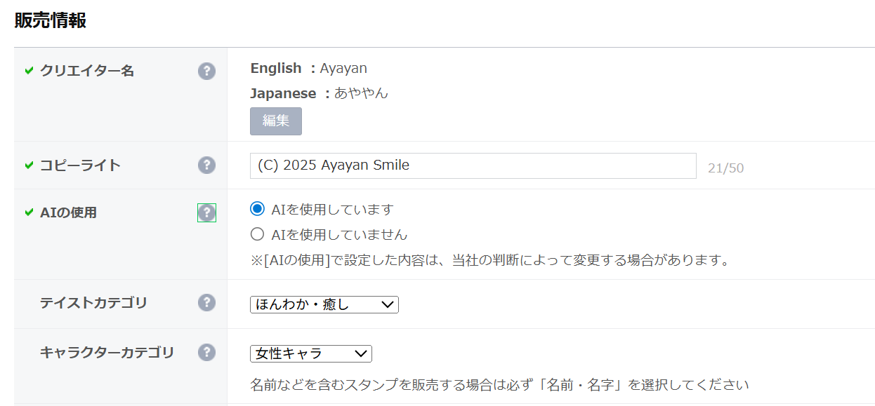The height and width of the screenshot is (406, 875).
Task: Click the テイストカテゴリ row label
Action: point(93,303)
